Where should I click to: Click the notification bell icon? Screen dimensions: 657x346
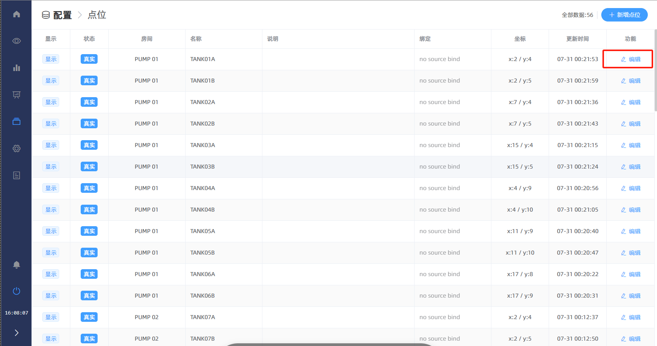pyautogui.click(x=17, y=265)
